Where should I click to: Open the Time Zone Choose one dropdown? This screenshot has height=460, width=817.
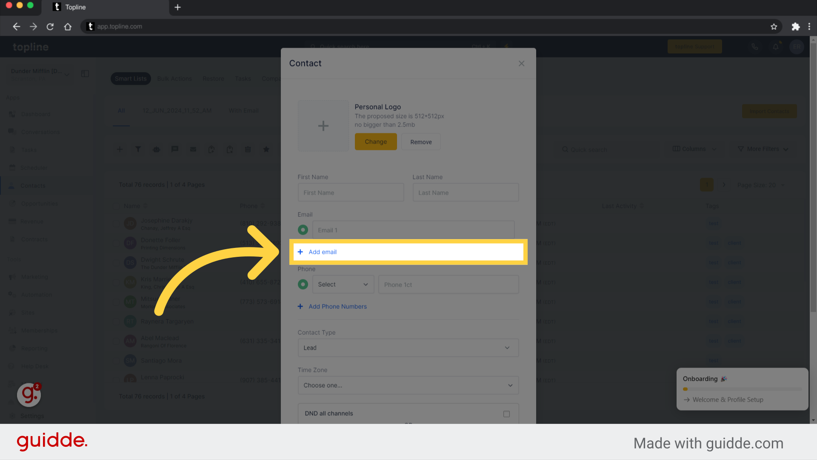point(408,385)
